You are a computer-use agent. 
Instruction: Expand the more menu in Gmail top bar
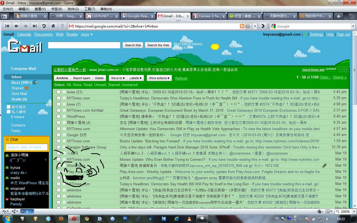click(x=87, y=34)
